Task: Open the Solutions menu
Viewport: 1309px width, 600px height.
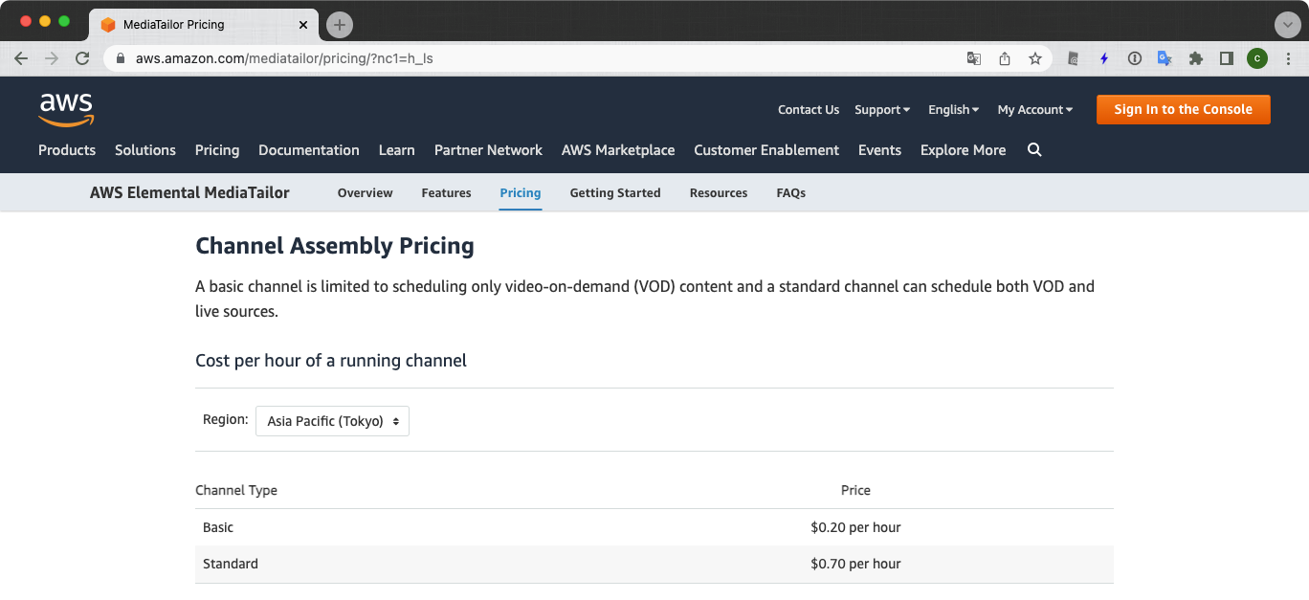Action: pyautogui.click(x=145, y=150)
